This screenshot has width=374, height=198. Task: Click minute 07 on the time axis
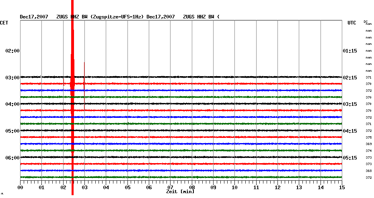[170, 188]
